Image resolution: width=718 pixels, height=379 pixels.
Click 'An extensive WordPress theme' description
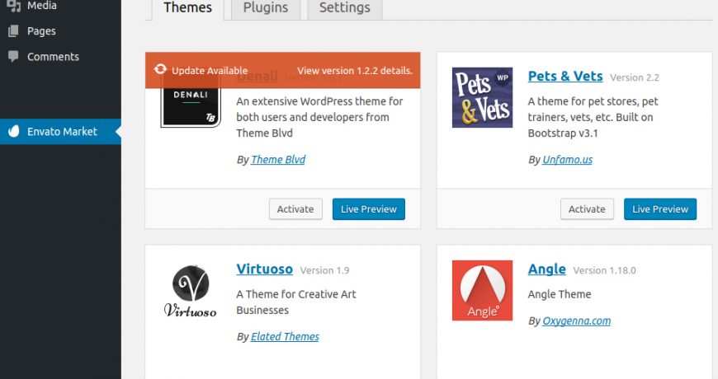tap(319, 117)
